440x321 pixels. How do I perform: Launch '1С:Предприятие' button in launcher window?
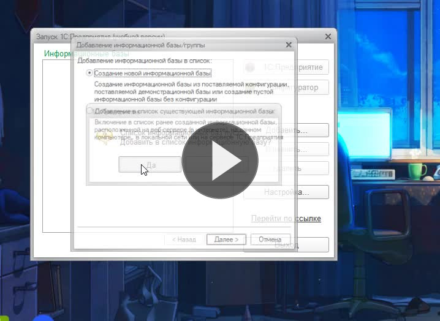pyautogui.click(x=286, y=67)
